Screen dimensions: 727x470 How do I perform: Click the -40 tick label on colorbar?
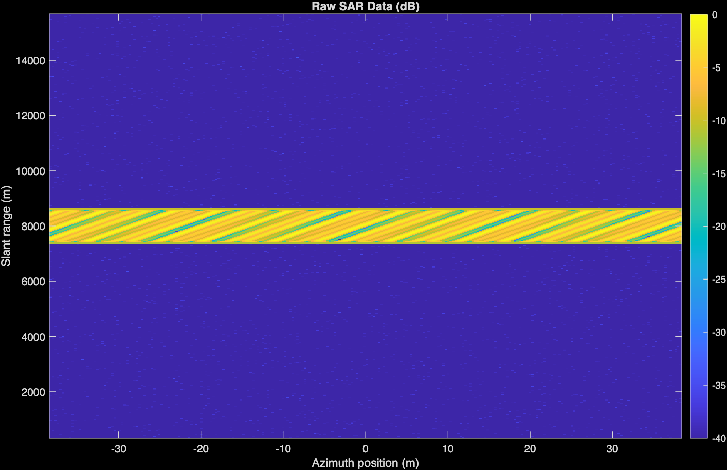coord(718,438)
